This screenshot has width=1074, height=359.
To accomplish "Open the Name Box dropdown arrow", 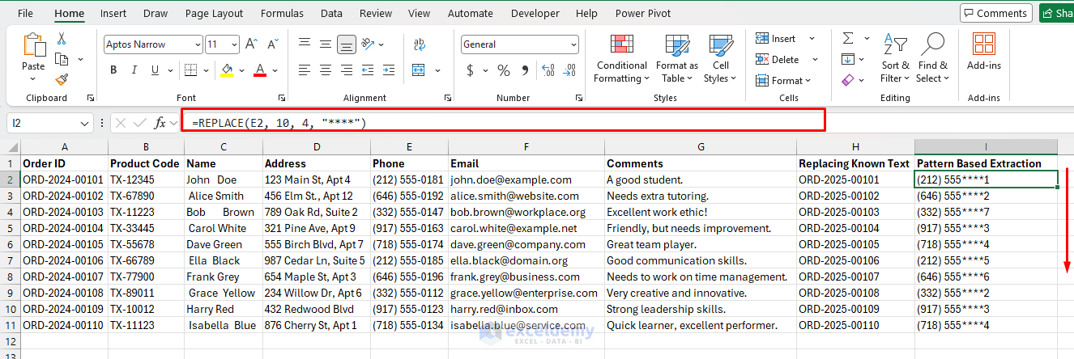I will (86, 123).
